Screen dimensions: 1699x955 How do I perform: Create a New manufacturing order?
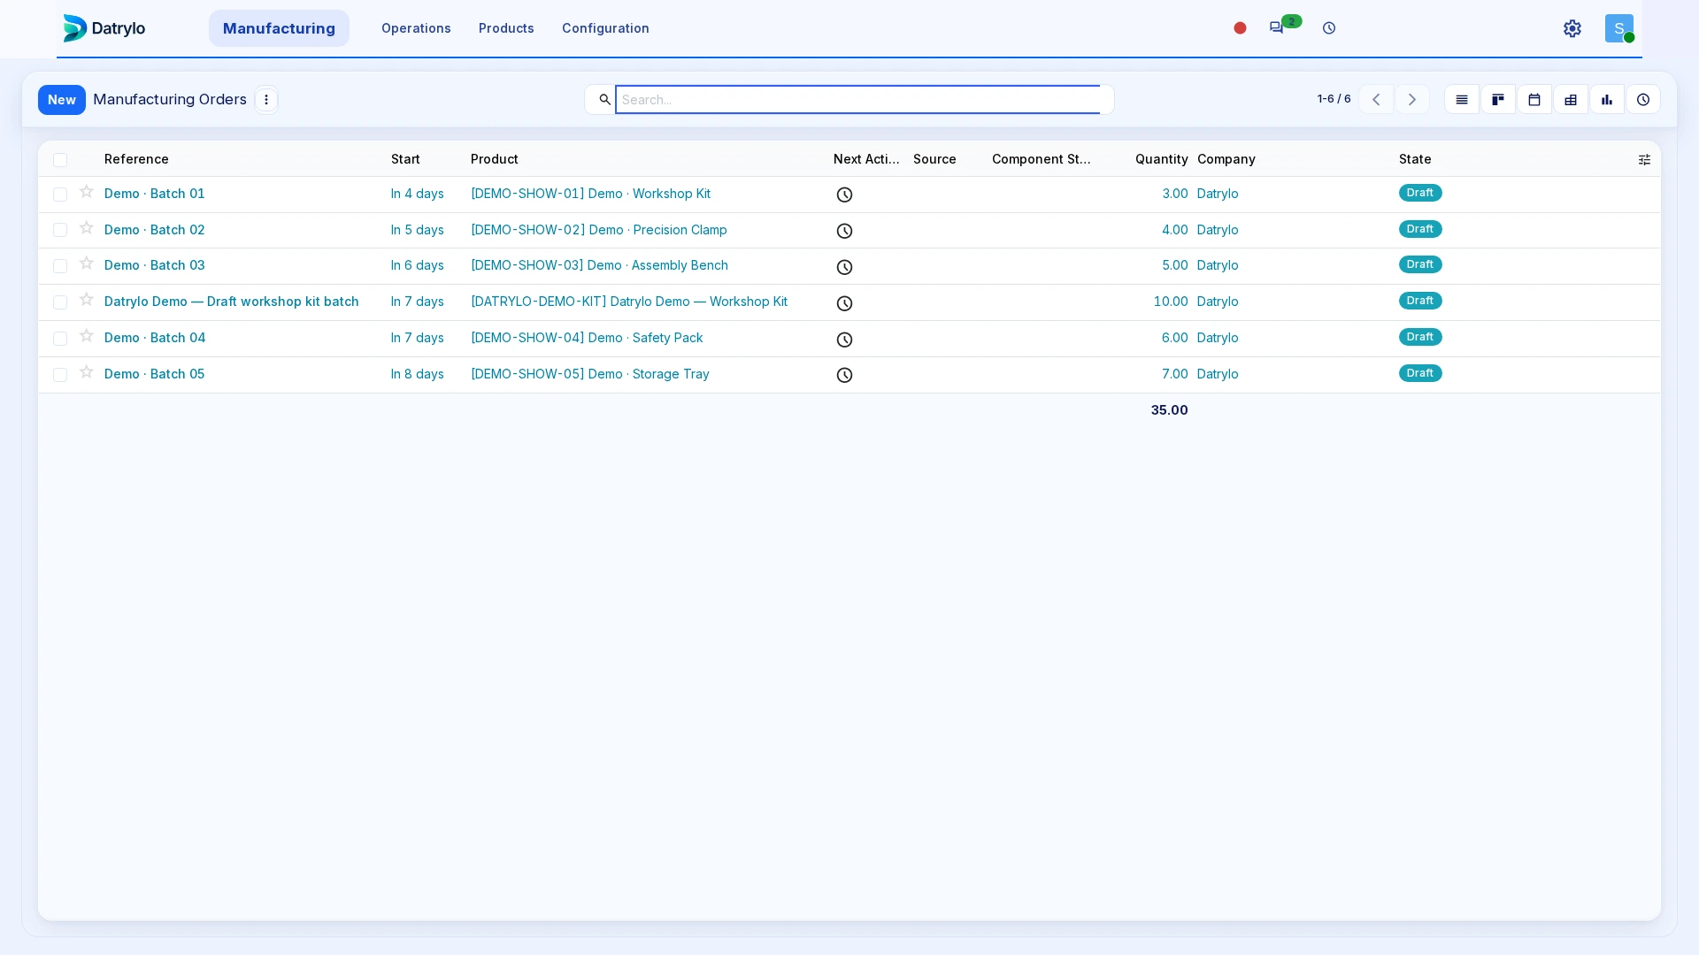click(62, 100)
